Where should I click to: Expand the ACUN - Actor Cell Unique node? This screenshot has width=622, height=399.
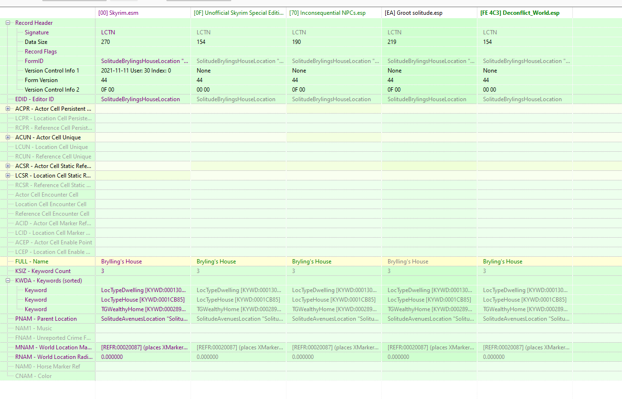[x=8, y=137]
